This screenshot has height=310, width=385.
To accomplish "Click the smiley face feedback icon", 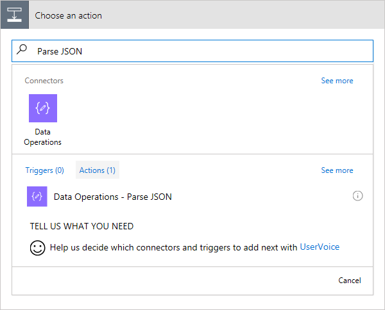I will (38, 248).
